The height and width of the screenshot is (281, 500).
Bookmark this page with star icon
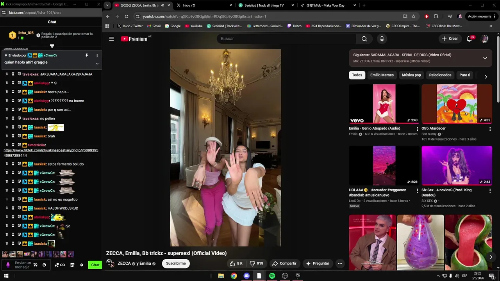414,16
